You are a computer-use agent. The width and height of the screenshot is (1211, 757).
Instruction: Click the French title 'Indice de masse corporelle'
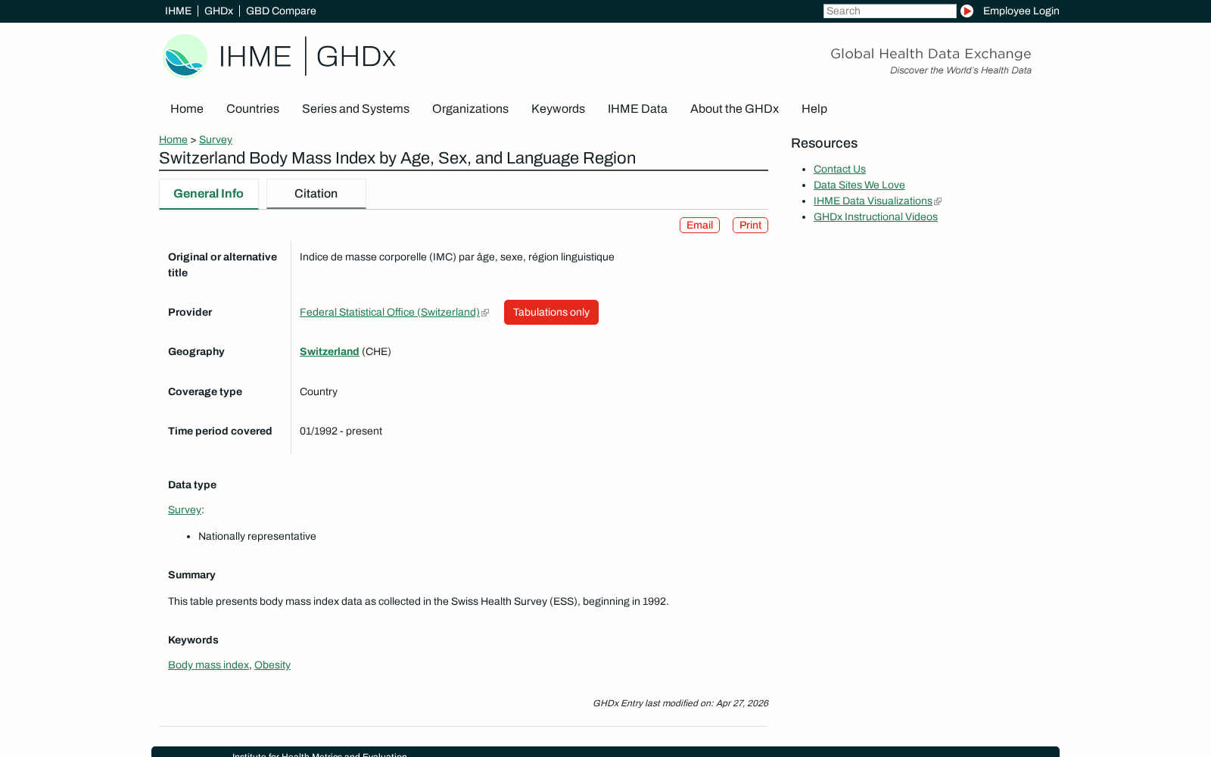click(x=457, y=257)
